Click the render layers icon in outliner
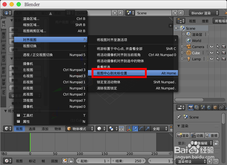This screenshot has height=165, width=227. point(189,34)
